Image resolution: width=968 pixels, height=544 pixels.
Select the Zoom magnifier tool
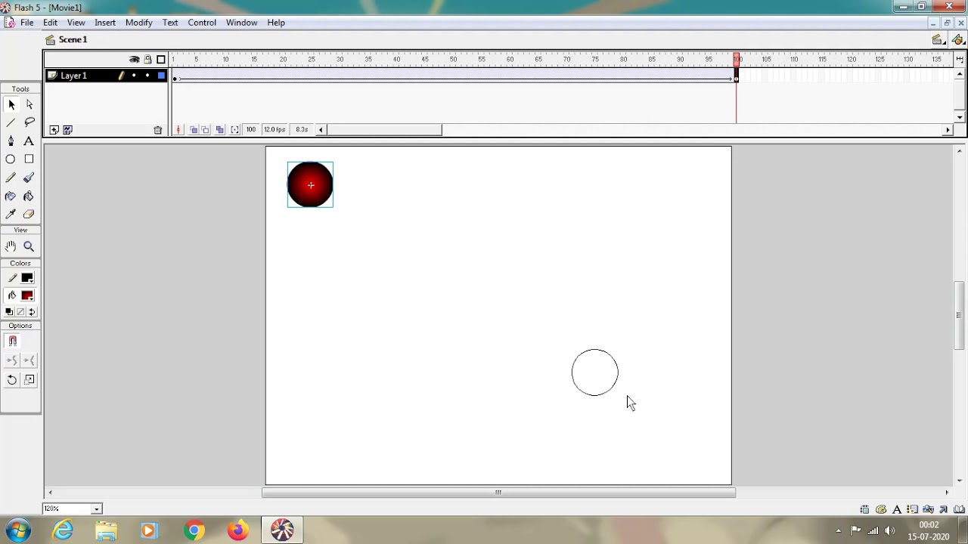29,246
